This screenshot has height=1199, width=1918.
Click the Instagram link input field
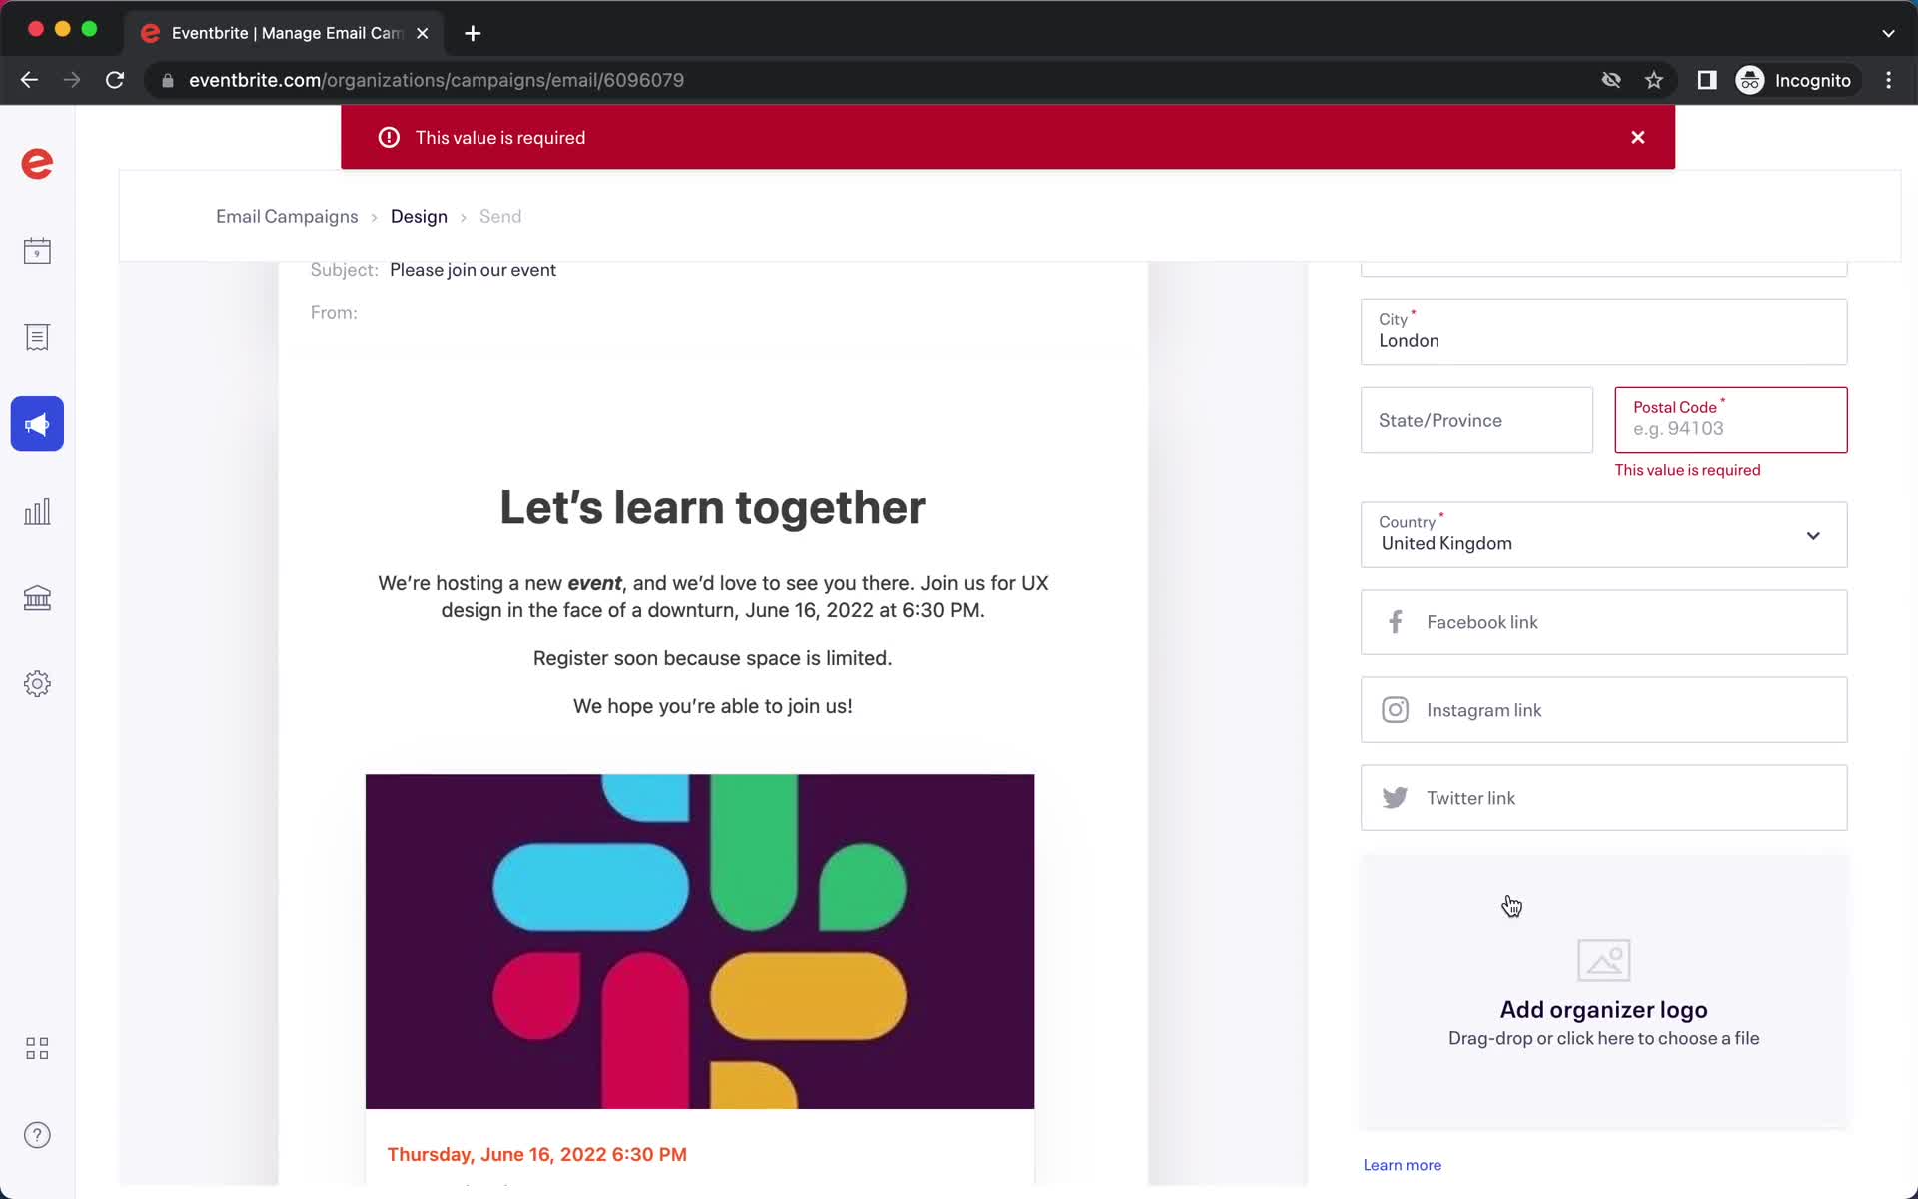coord(1603,708)
